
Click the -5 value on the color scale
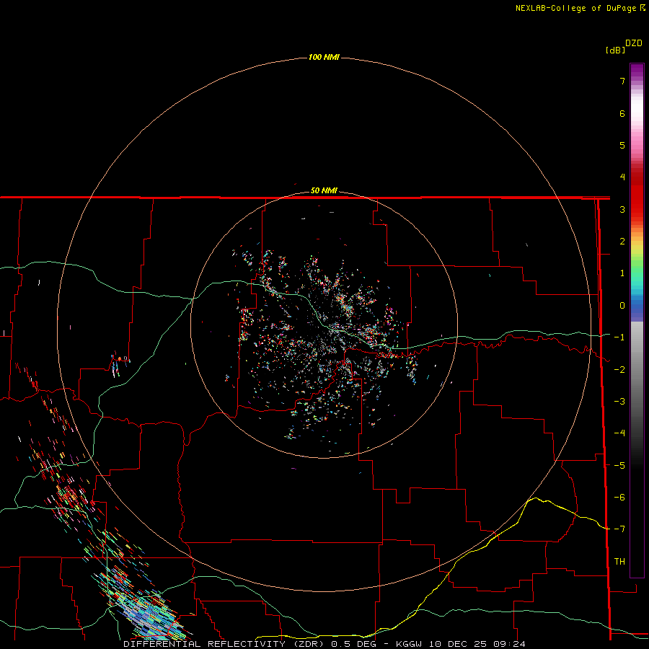[619, 466]
